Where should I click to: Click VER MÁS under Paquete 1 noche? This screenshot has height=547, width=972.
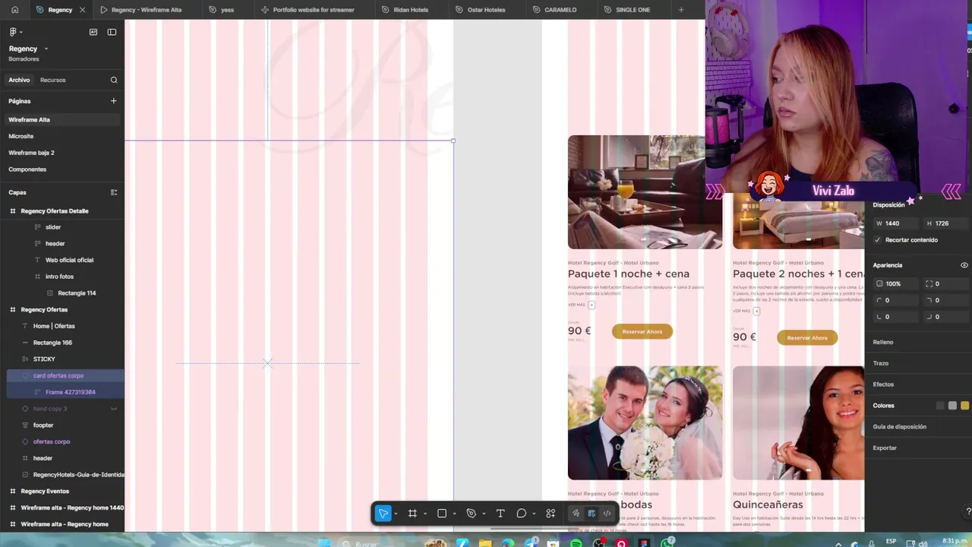point(576,305)
